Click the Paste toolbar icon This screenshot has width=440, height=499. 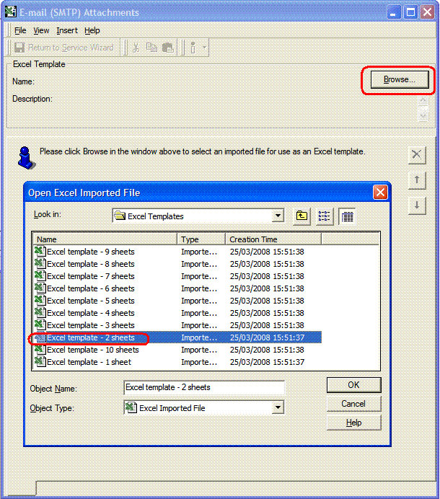(x=168, y=48)
